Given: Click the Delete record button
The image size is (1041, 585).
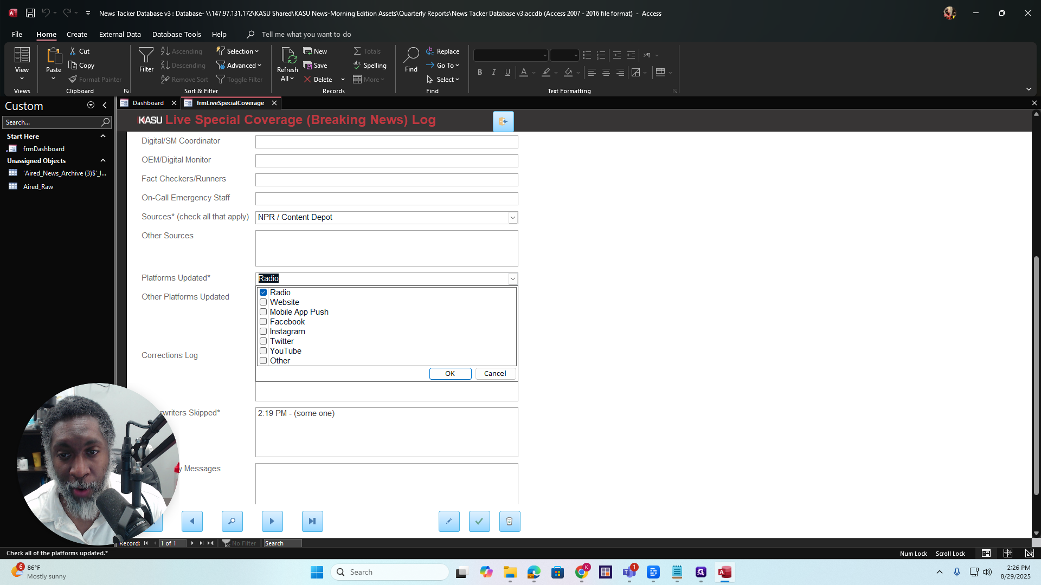Looking at the screenshot, I should pos(318,79).
